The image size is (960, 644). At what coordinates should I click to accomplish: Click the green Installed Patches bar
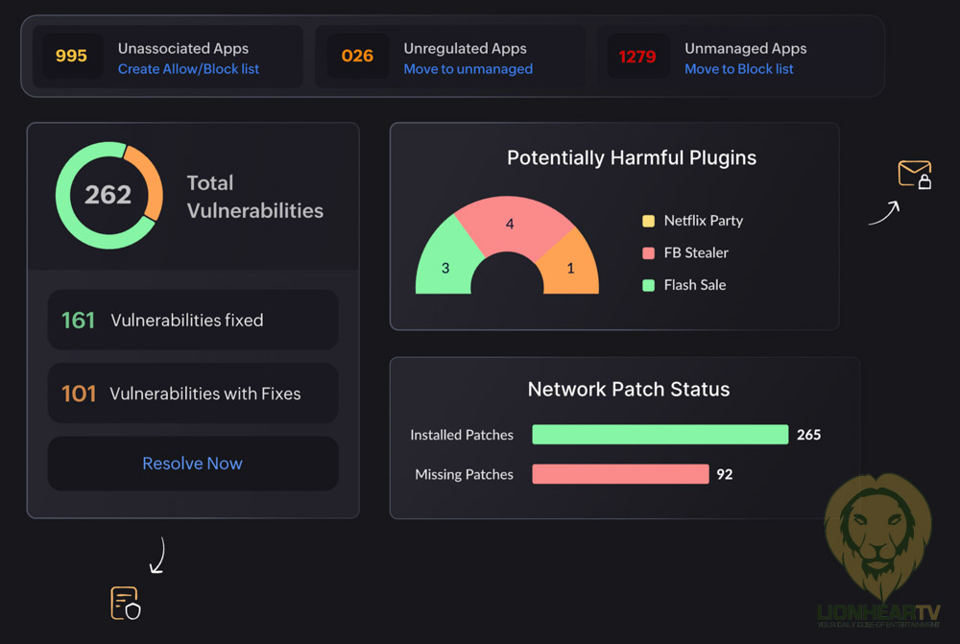(660, 435)
